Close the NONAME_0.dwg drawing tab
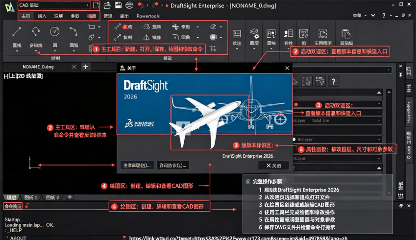 tap(74, 67)
